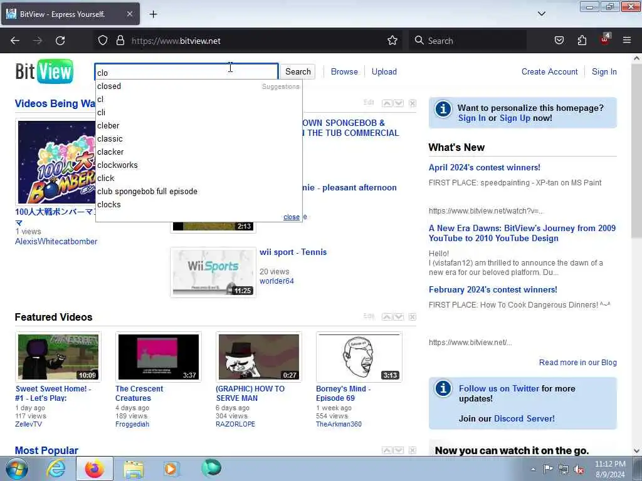The height and width of the screenshot is (481, 642).
Task: Click the Sign Up link in info box
Action: 515,118
